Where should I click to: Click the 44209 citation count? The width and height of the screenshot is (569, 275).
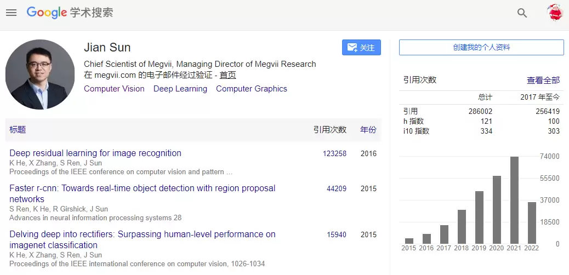pyautogui.click(x=337, y=188)
